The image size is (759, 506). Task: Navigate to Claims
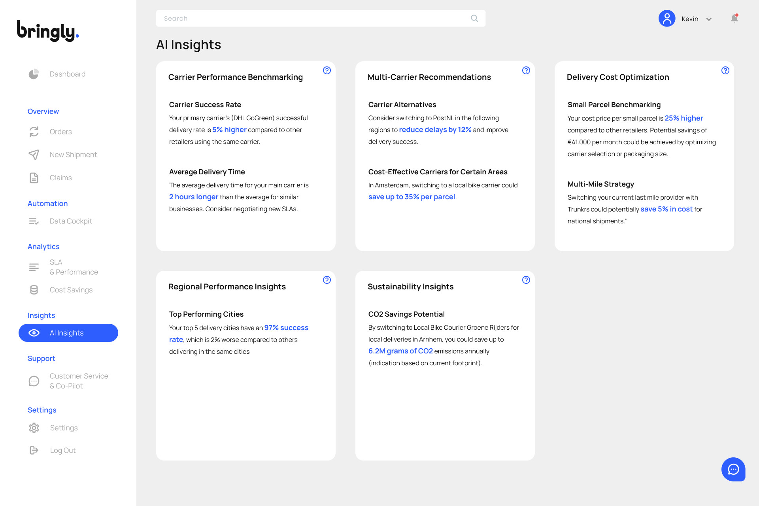click(60, 178)
